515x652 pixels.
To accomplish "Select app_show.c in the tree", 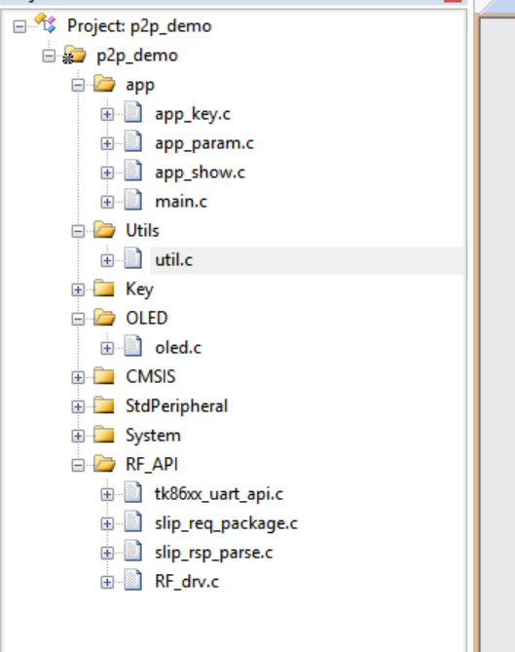I will pyautogui.click(x=201, y=173).
